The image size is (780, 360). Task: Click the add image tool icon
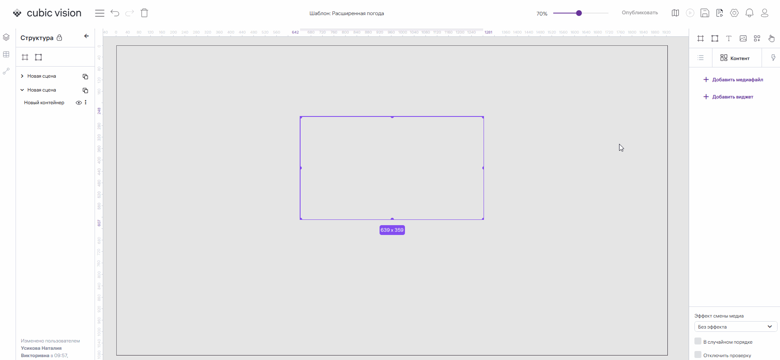pyautogui.click(x=743, y=38)
